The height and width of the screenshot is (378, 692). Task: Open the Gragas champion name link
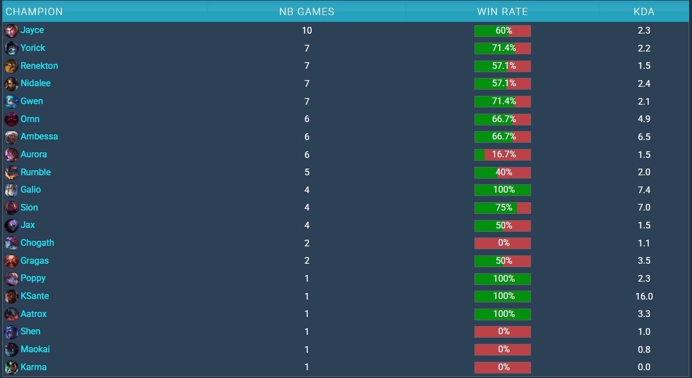tap(34, 260)
